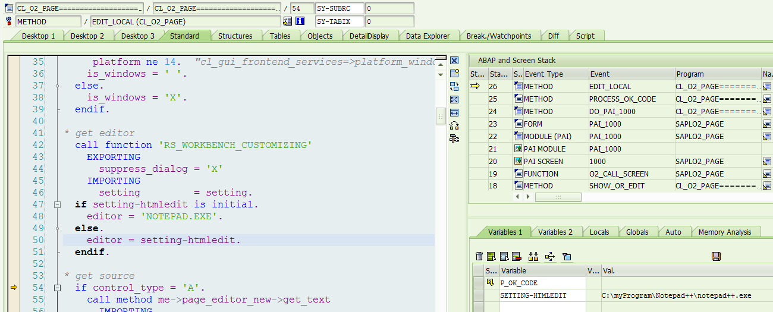
Task: Click the navigate icon on EDIT_LOCAL stack row
Action: tap(766, 87)
